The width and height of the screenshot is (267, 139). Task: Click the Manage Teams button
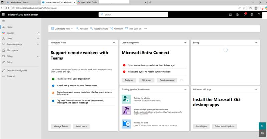(61, 126)
